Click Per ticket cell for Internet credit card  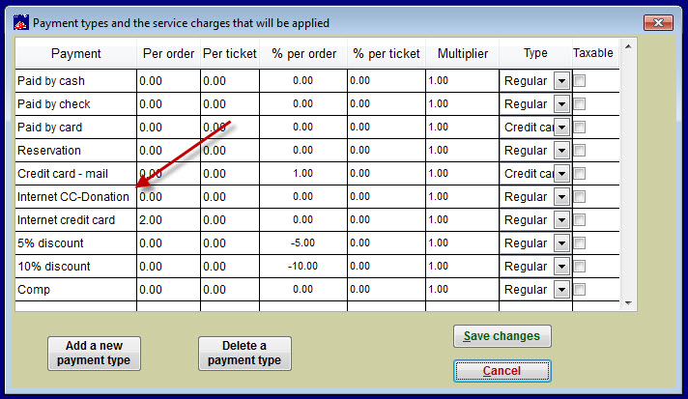[230, 220]
